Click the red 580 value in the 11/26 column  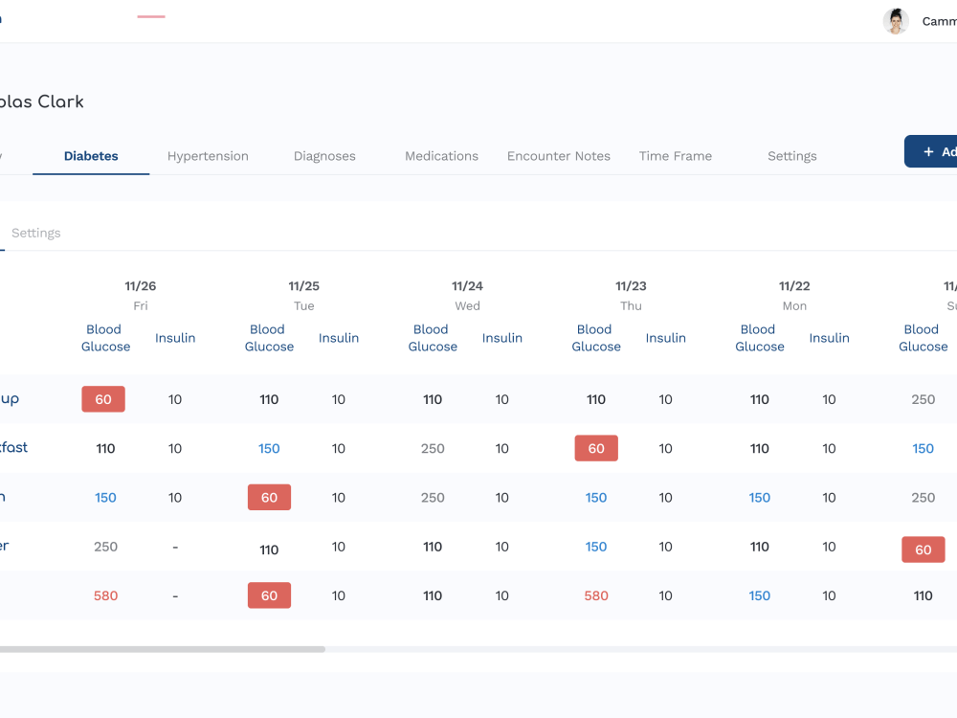click(x=105, y=595)
